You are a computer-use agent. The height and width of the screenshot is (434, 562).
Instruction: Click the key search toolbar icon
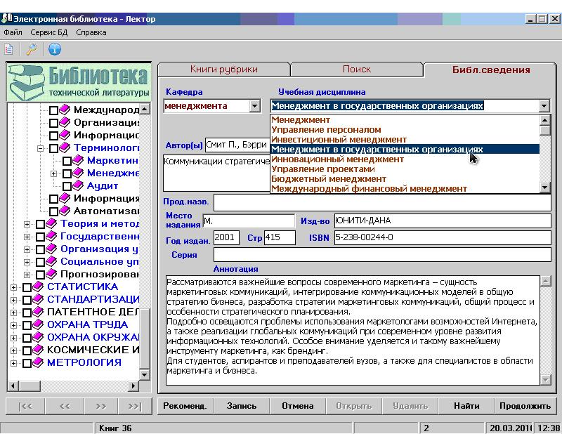[31, 49]
